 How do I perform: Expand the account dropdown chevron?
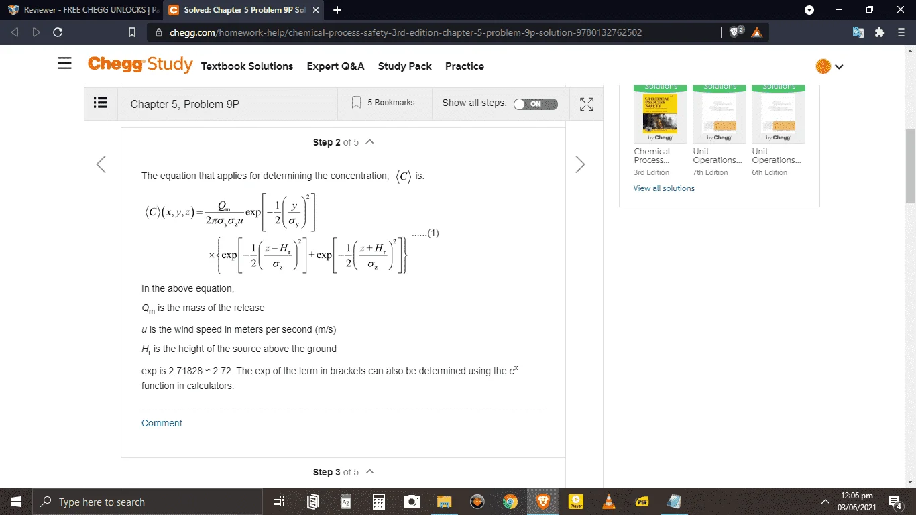pyautogui.click(x=839, y=66)
